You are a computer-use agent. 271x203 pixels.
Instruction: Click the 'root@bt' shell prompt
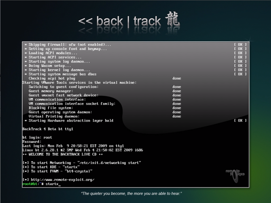click(x=33, y=184)
